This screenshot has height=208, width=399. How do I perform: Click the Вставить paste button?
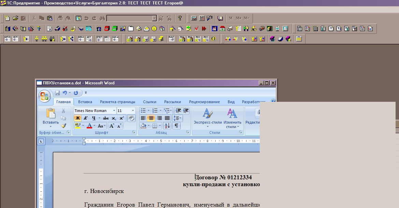click(x=51, y=117)
